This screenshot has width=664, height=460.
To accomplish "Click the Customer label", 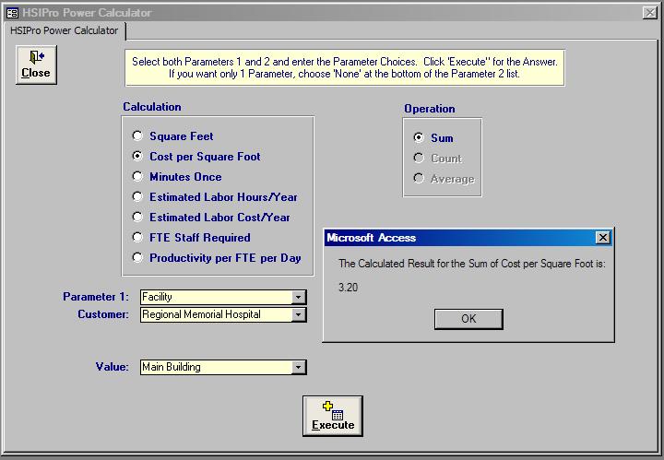I will (103, 314).
